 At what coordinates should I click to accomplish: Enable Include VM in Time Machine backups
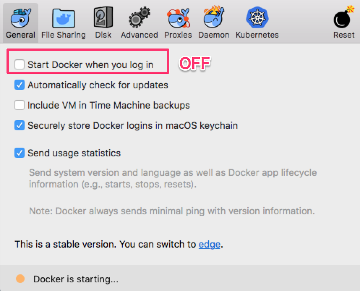tap(20, 105)
